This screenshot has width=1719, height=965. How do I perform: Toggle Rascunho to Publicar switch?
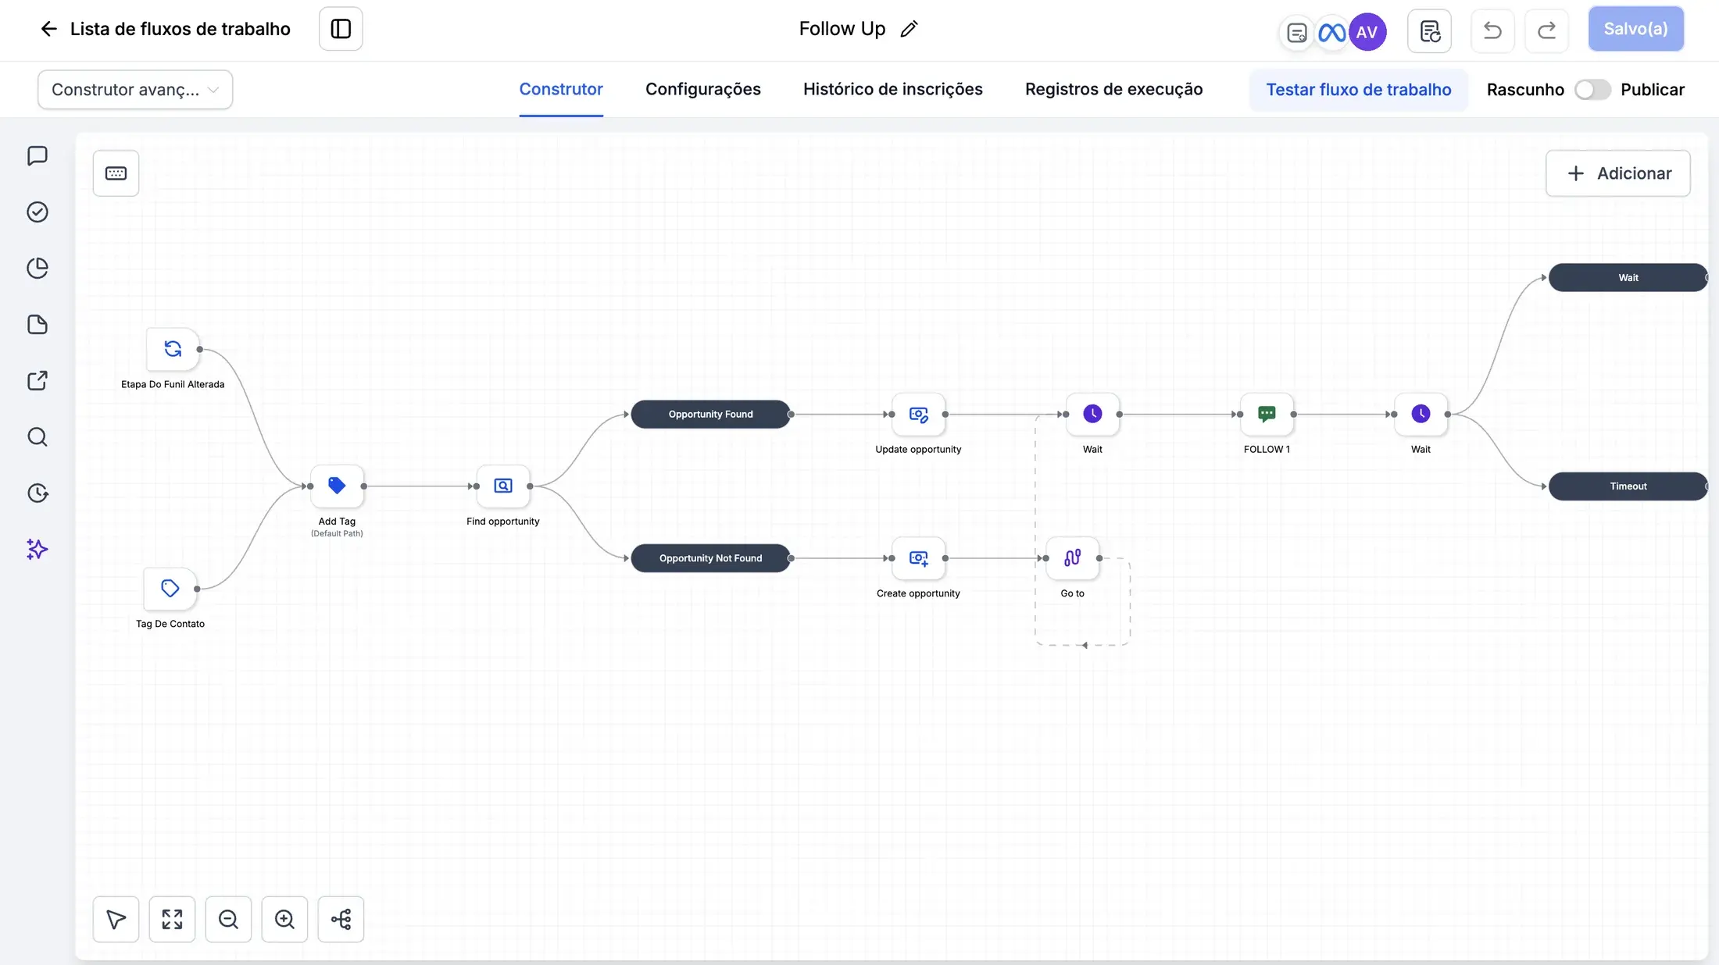1592,90
